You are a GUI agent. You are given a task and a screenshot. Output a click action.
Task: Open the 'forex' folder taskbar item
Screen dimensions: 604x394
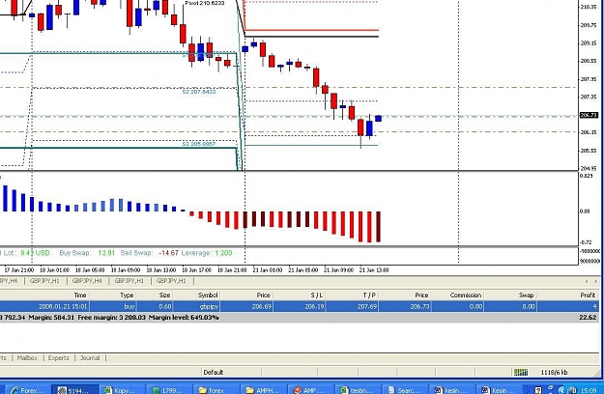(216, 390)
